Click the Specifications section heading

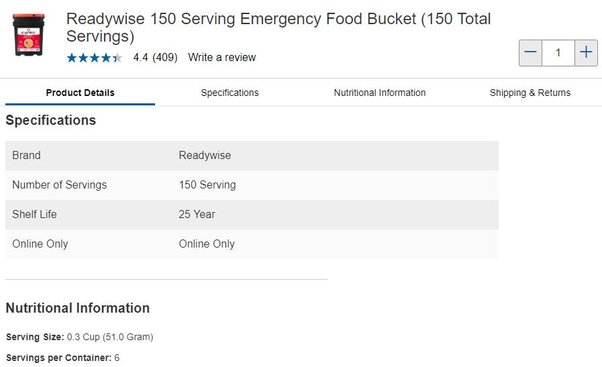[51, 121]
